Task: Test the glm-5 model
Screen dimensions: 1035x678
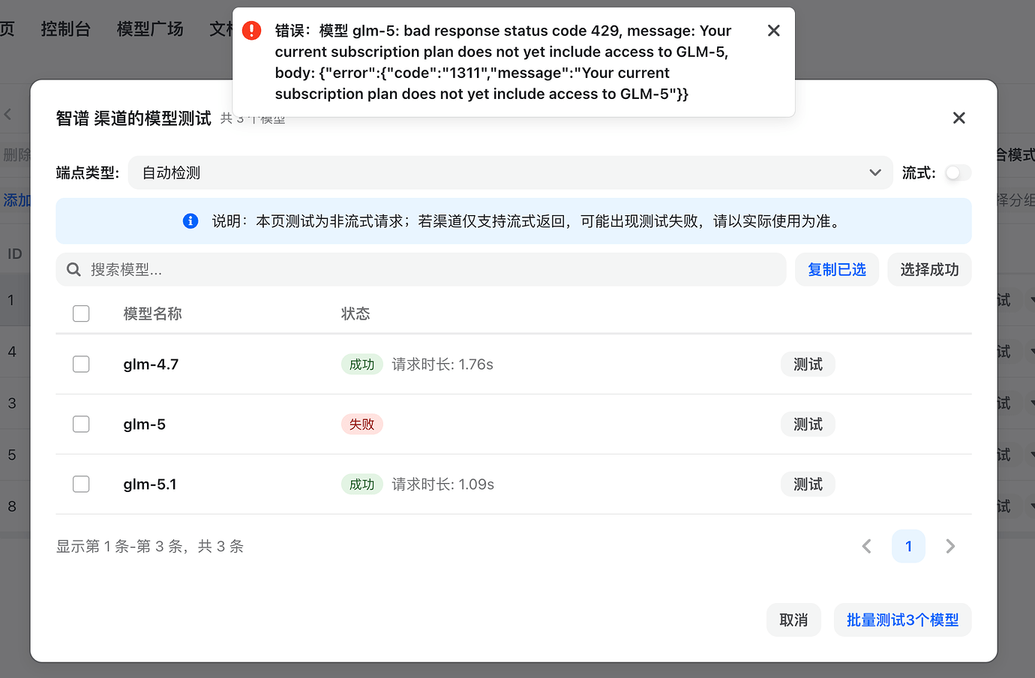Action: [808, 424]
